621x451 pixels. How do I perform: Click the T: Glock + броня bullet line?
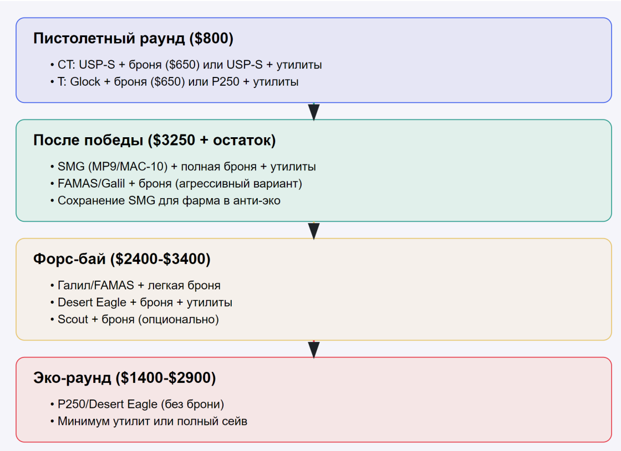click(177, 82)
